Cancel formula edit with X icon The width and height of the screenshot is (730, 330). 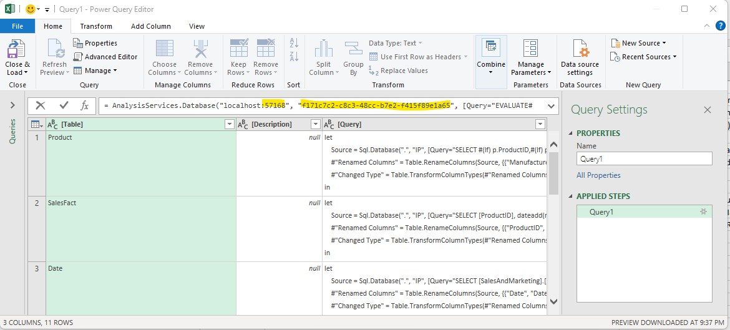[41, 105]
